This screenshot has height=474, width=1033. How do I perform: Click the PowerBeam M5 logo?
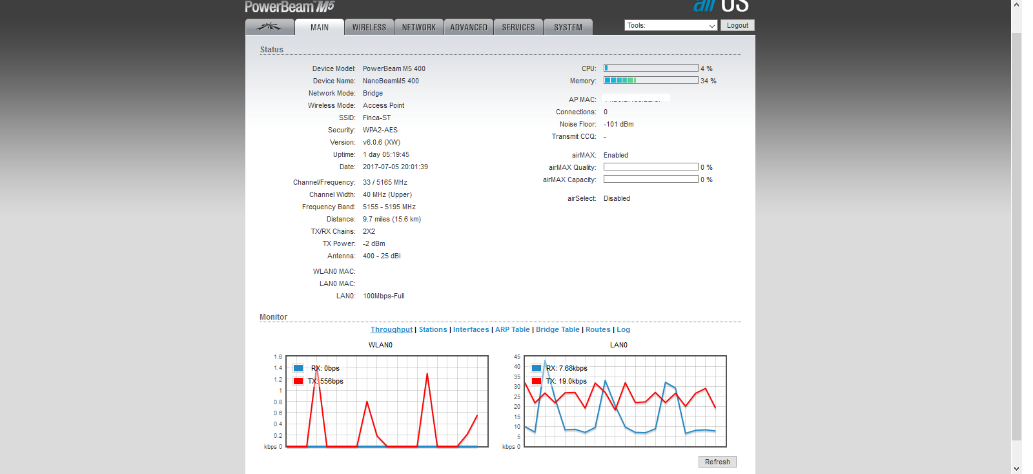tap(290, 6)
